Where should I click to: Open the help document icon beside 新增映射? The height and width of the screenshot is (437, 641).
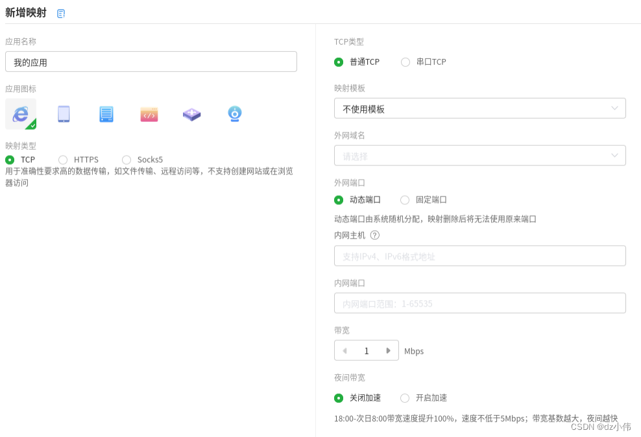[61, 14]
